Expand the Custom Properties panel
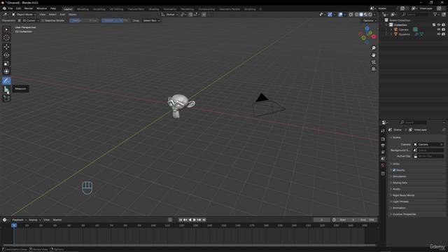448x252 pixels. click(417, 214)
